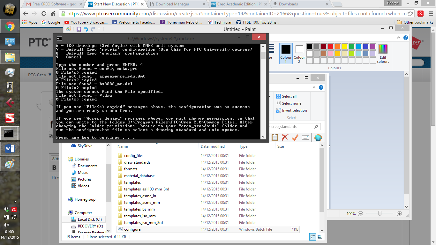Zoom in with Paint's plus button
The width and height of the screenshot is (436, 245).
[399, 214]
